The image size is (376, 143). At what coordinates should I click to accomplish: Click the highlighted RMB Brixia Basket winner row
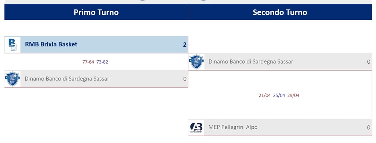pos(96,45)
